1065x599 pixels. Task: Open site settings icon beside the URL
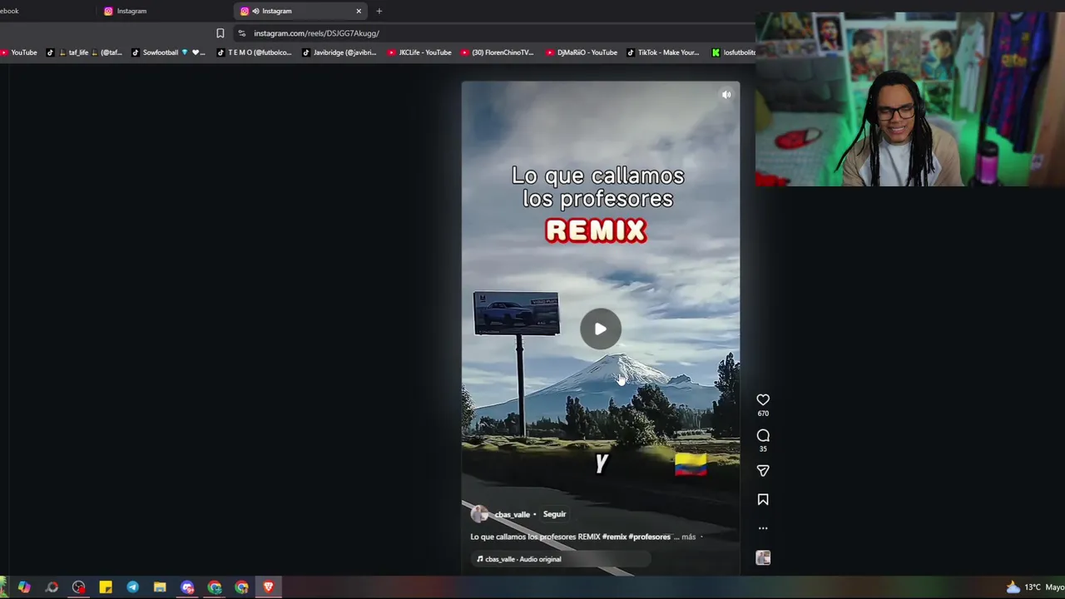tap(241, 33)
